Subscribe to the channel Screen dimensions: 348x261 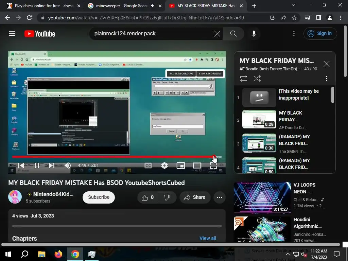(99, 197)
